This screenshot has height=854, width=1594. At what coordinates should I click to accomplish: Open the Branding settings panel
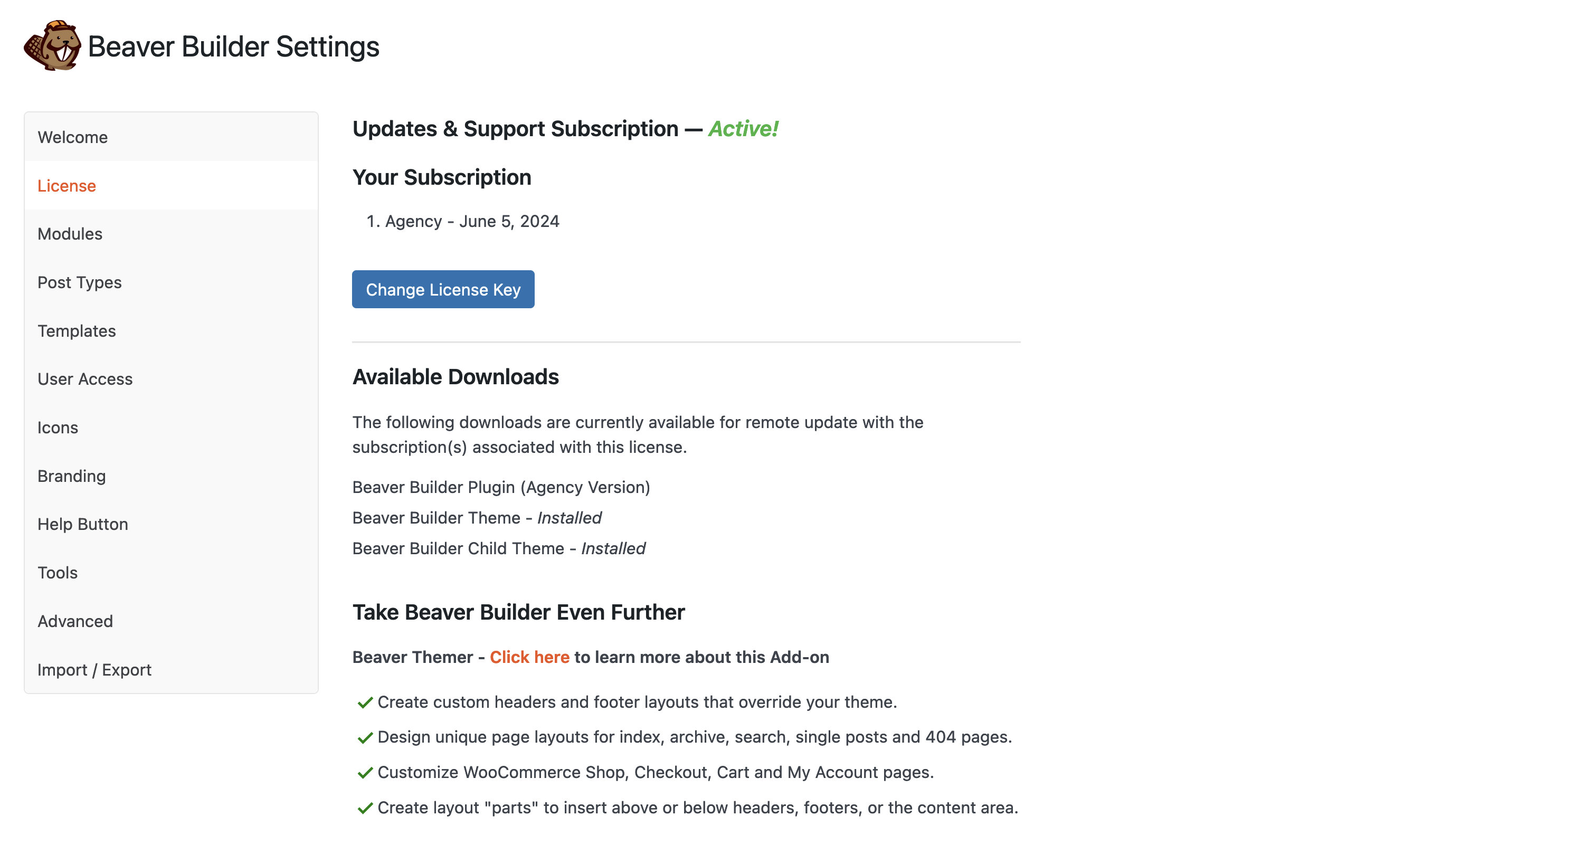click(72, 476)
